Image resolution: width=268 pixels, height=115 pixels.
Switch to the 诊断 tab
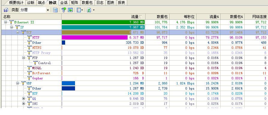[x=31, y=3]
